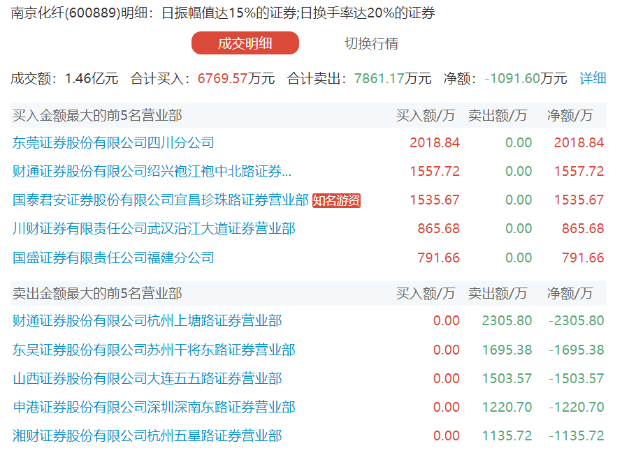The width and height of the screenshot is (622, 462).
Task: Open 申港证券深圳深南东路证券营业部 link
Action: (154, 407)
